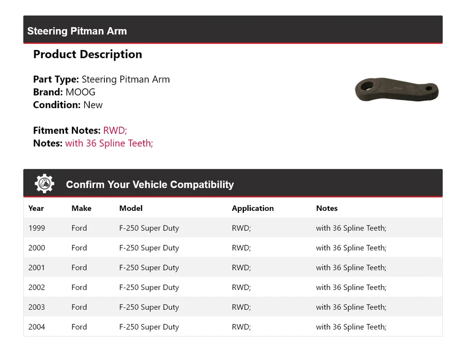Select the 2001 F-250 Super Duty model cell
466x352 pixels.
(149, 268)
